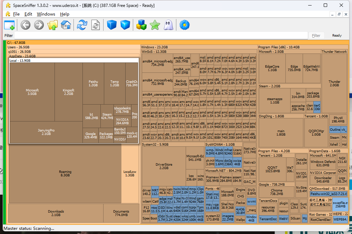Select the QQPCMgr 1.0GB block
The width and height of the screenshot is (352, 234).
point(316,133)
